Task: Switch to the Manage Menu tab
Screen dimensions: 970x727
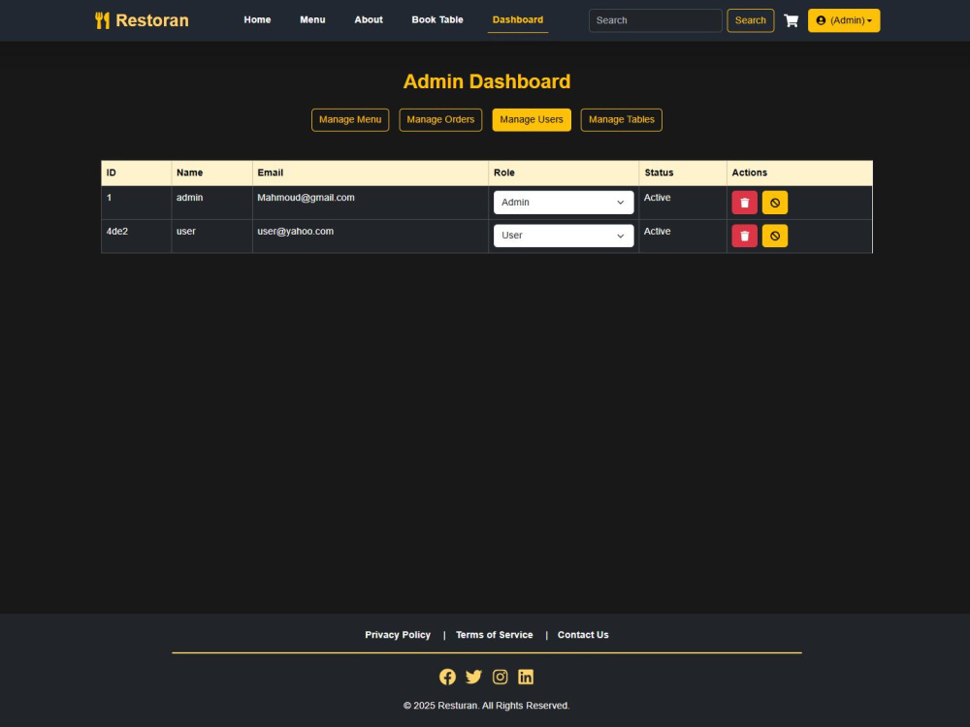Action: pos(350,120)
